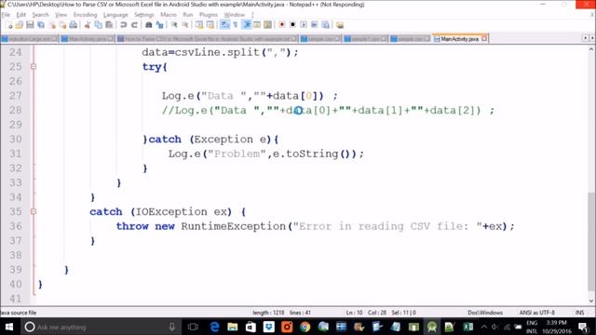Open the File menu
This screenshot has width=596, height=335.
tap(6, 15)
